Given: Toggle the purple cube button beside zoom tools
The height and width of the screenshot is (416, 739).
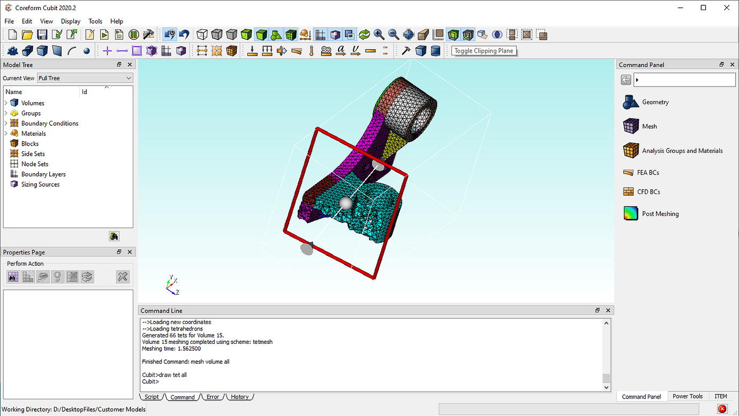Looking at the screenshot, I should [x=335, y=35].
